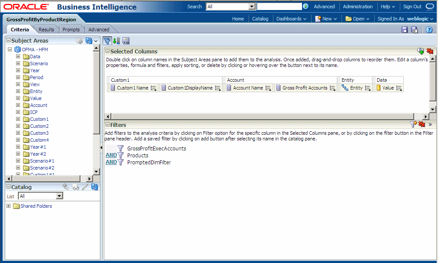
Task: Click the edit pencil icon in Catalog pane
Action: tap(85, 187)
